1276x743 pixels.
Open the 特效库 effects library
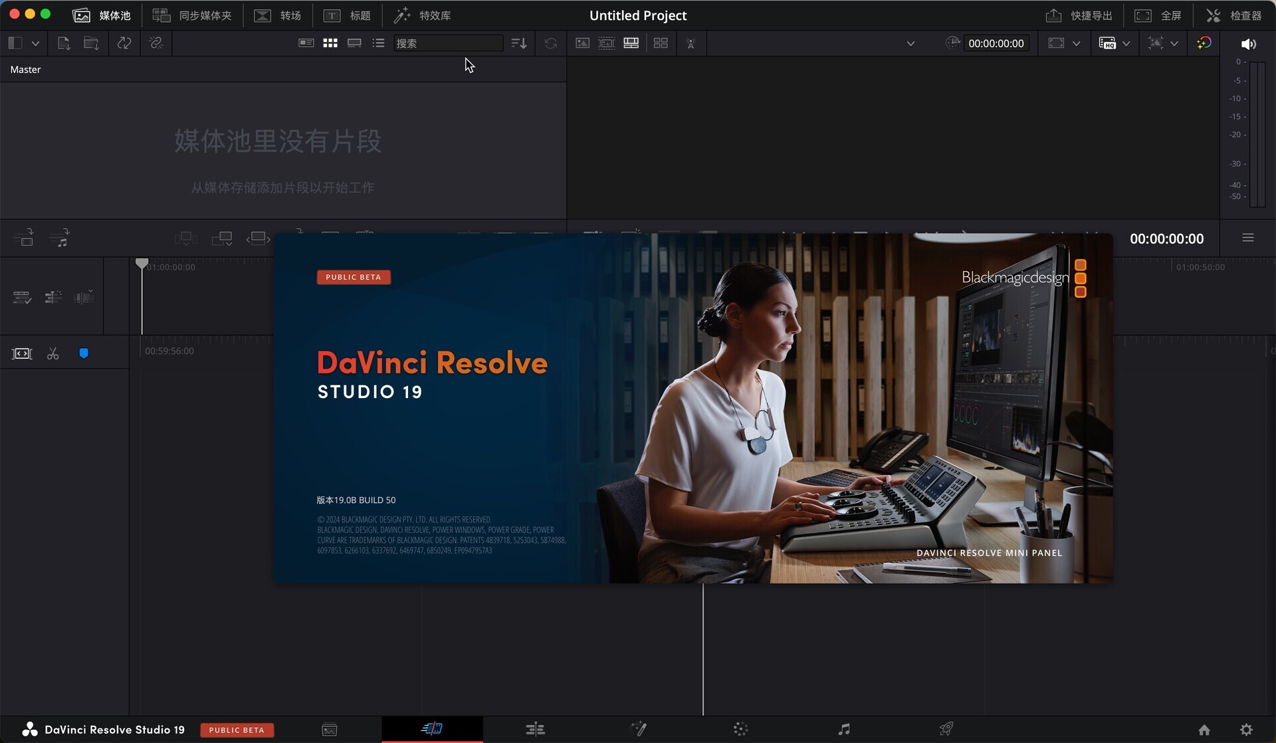pyautogui.click(x=422, y=15)
